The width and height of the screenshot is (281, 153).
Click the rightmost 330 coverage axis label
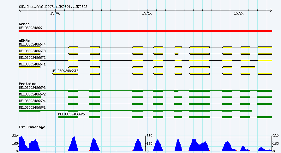tap(276, 136)
